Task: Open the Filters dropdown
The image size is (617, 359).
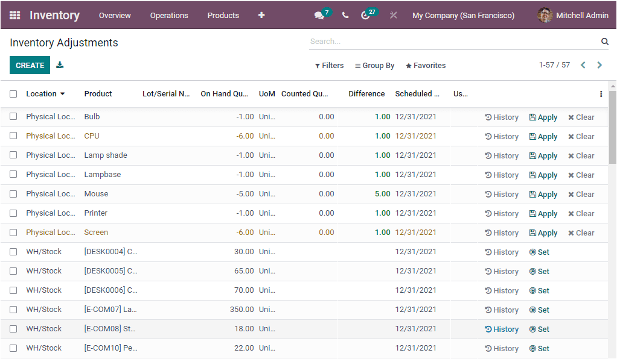Action: pos(329,65)
